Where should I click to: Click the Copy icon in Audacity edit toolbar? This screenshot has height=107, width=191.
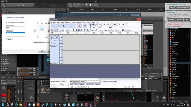pos(55,30)
